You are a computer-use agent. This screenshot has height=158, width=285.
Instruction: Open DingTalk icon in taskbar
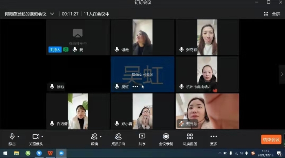(x=39, y=153)
